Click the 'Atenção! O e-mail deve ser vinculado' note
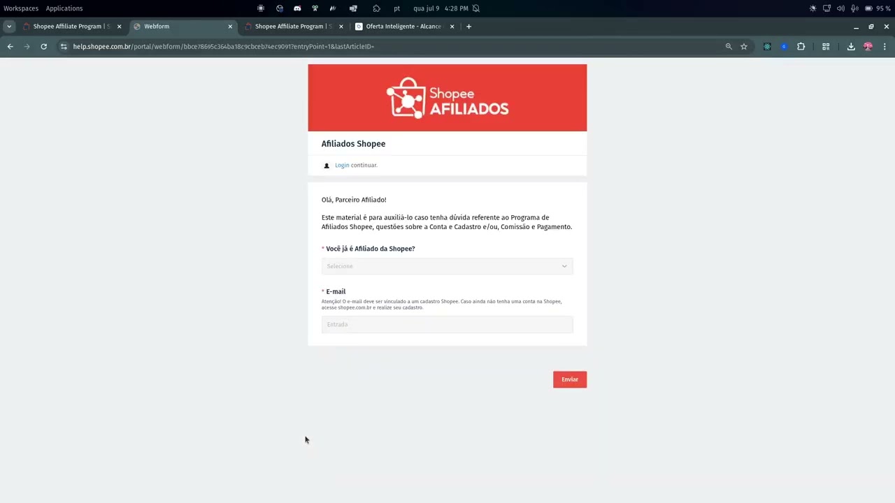The height and width of the screenshot is (503, 895). tap(442, 305)
